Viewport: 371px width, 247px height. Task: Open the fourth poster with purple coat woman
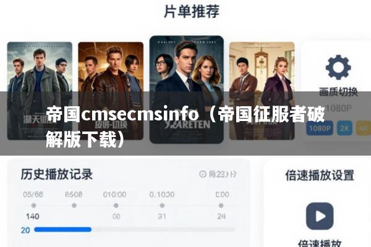pos(262,91)
